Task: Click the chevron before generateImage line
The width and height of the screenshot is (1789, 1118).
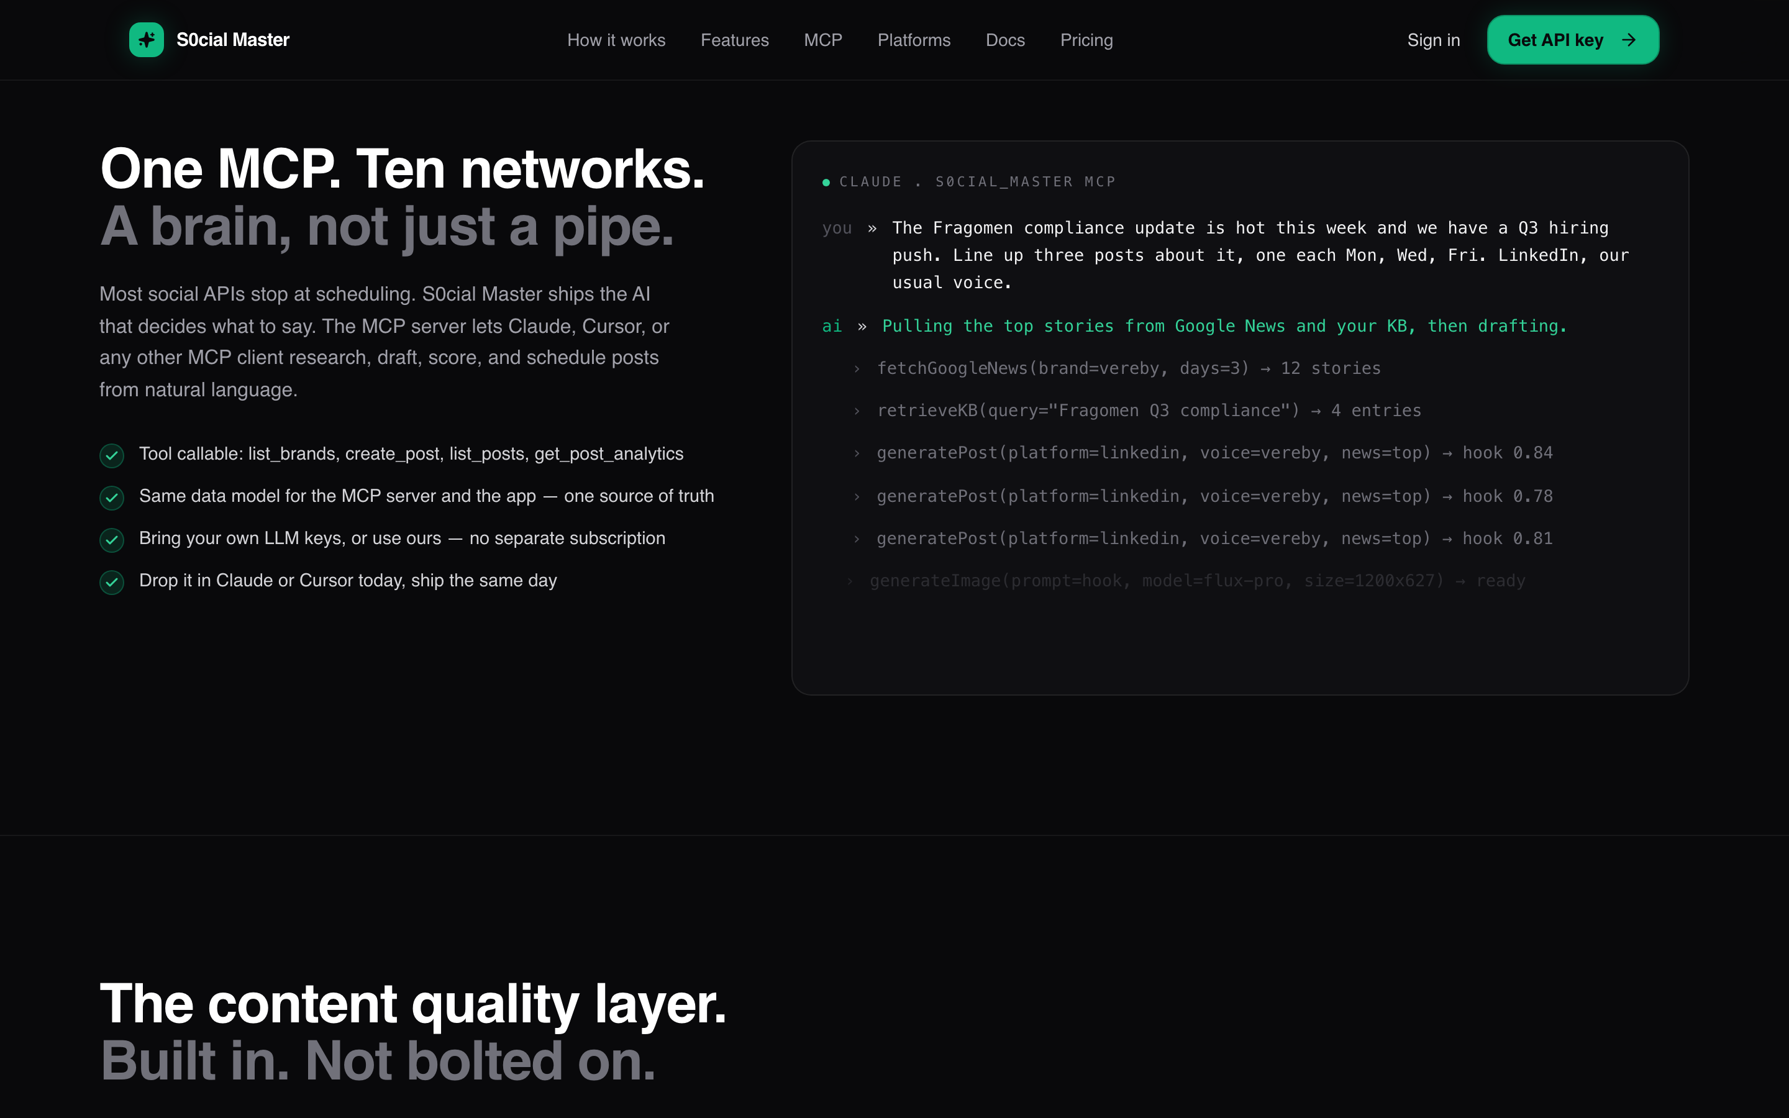Action: (849, 581)
